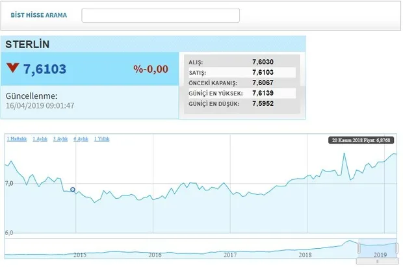This screenshot has width=403, height=267.
Task: Click the 2015 label in navigator
Action: click(x=80, y=255)
